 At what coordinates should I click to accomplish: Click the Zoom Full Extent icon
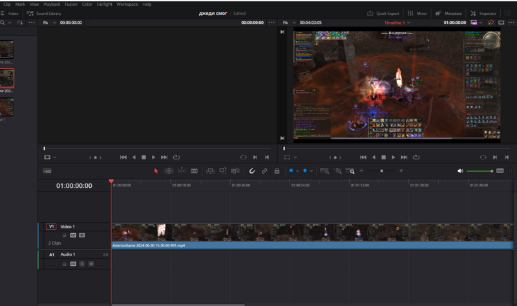coord(324,171)
